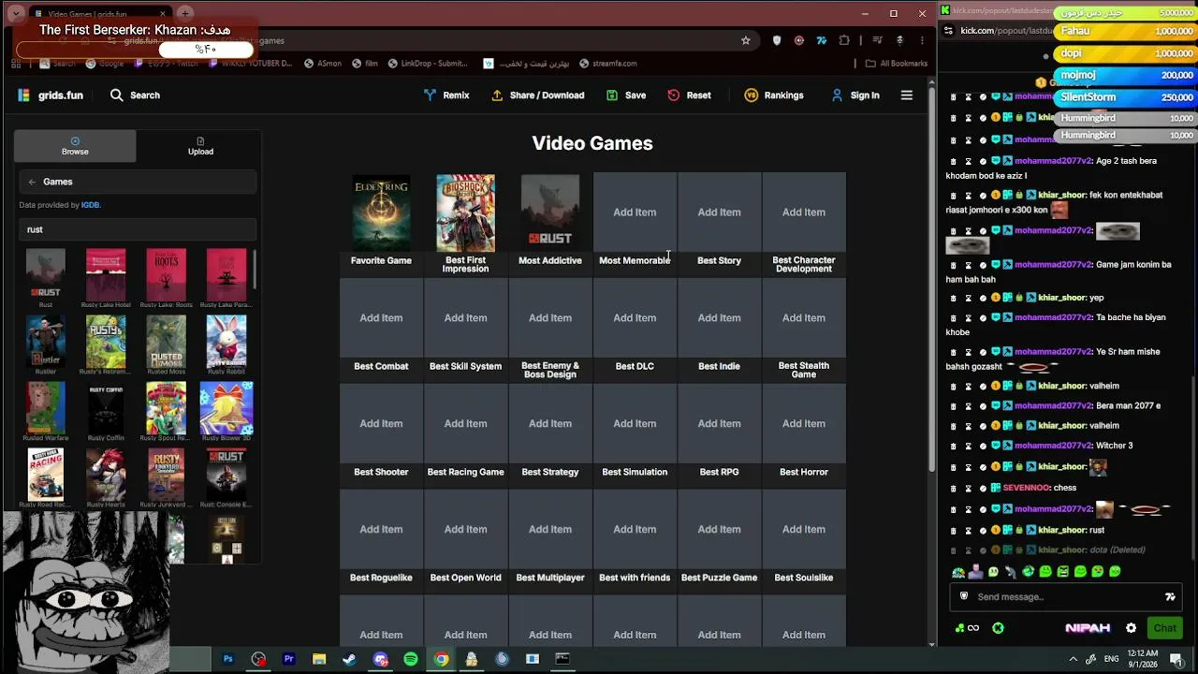Image resolution: width=1198 pixels, height=674 pixels.
Task: Click the Elden Ring cover in Favorite Game
Action: point(381,212)
